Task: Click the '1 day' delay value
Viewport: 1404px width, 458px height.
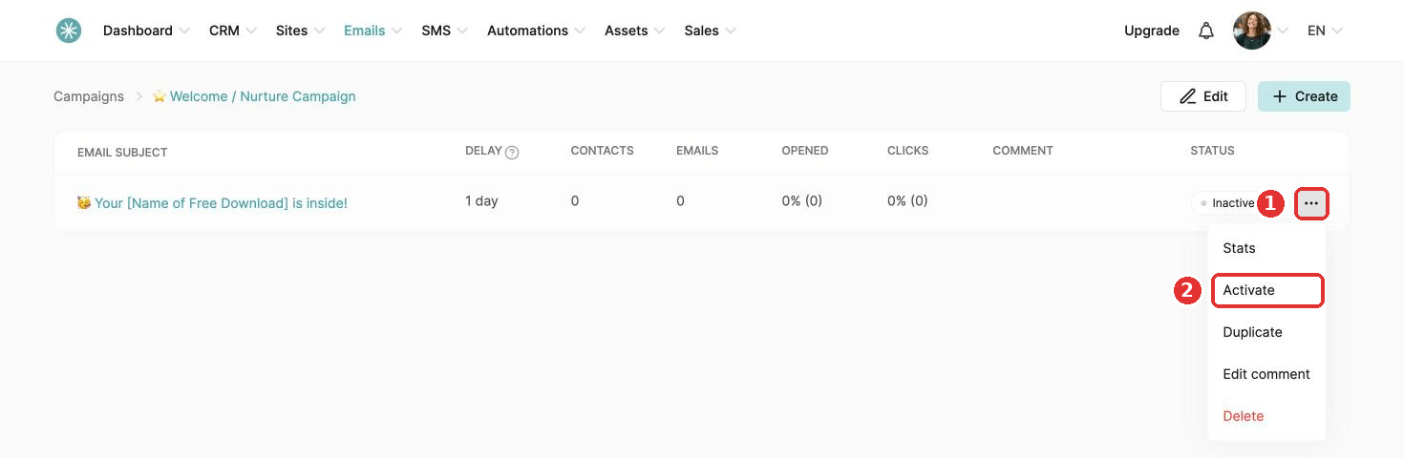Action: click(x=481, y=201)
